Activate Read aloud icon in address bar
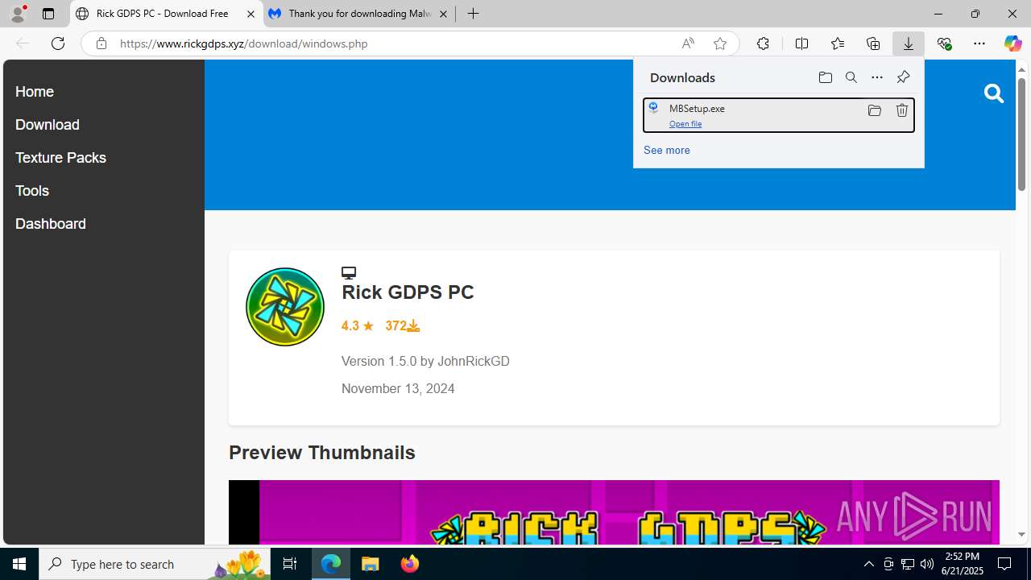The image size is (1031, 580). (688, 43)
